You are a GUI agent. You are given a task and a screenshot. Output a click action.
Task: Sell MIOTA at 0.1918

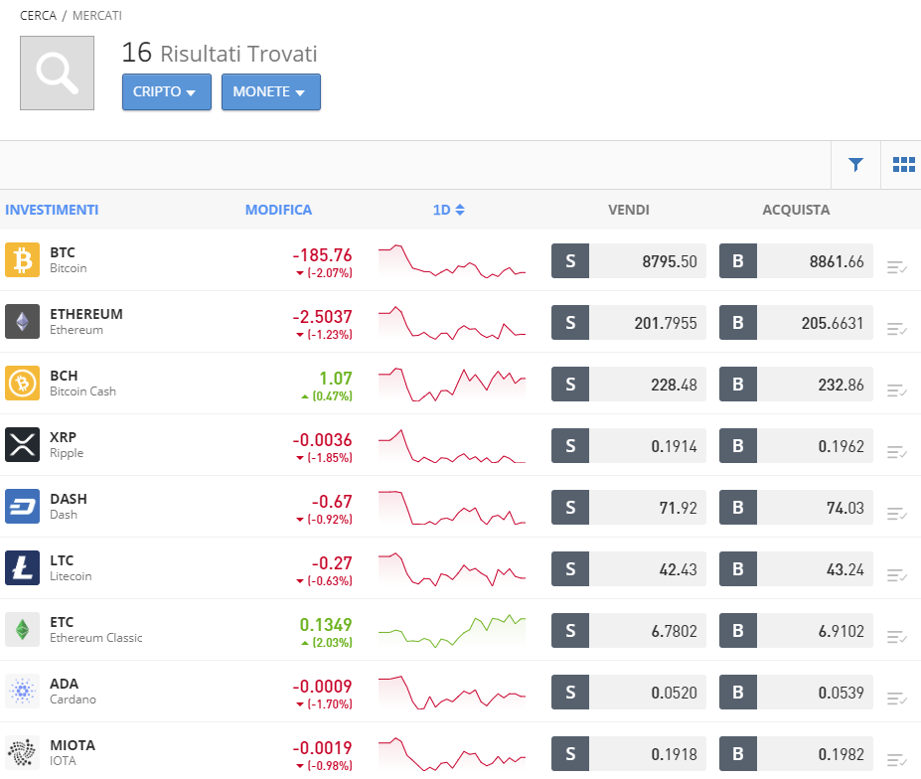click(629, 754)
